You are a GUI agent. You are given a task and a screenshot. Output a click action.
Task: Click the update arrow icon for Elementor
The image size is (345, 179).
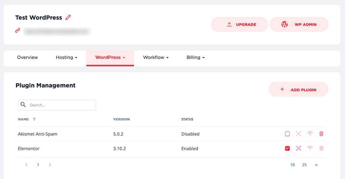click(x=310, y=148)
